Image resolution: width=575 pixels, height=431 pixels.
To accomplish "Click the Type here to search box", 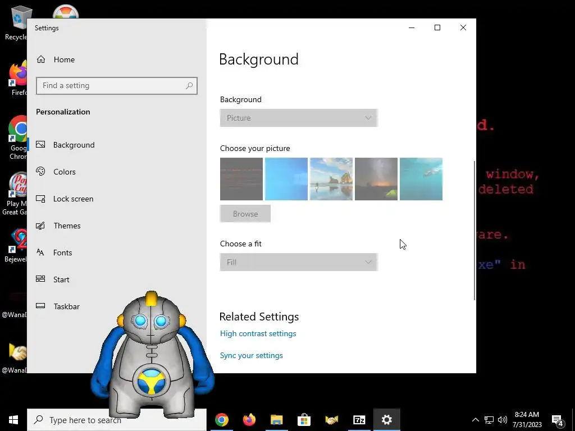I will (117, 420).
